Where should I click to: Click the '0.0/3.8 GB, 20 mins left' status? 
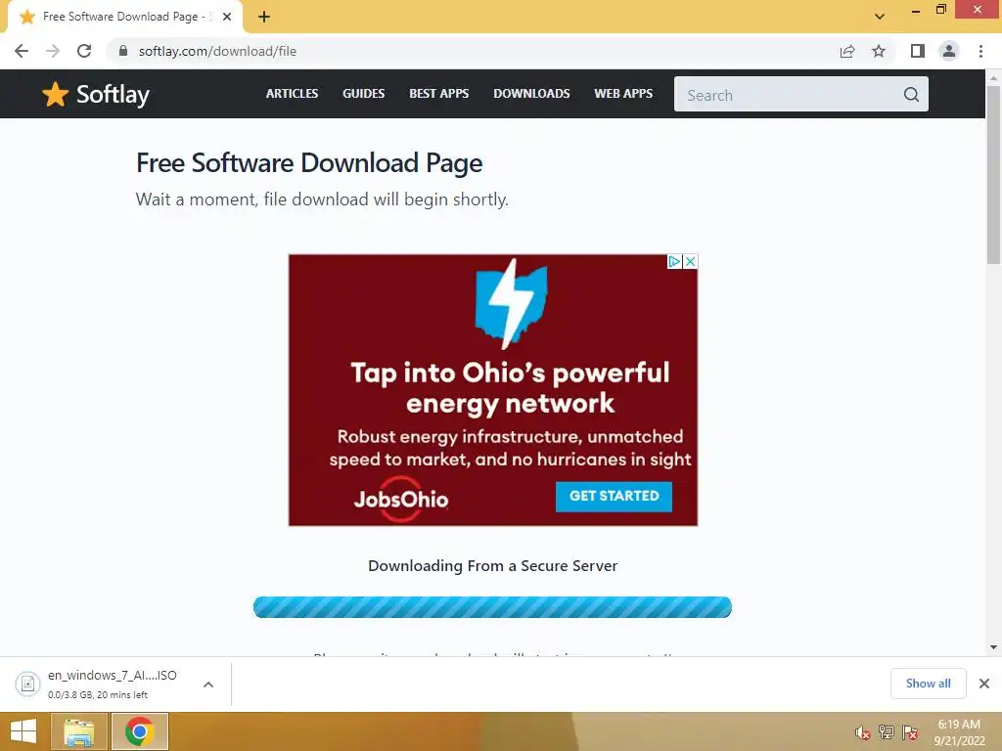click(x=98, y=695)
